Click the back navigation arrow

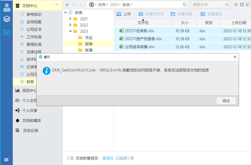pos(67,5)
